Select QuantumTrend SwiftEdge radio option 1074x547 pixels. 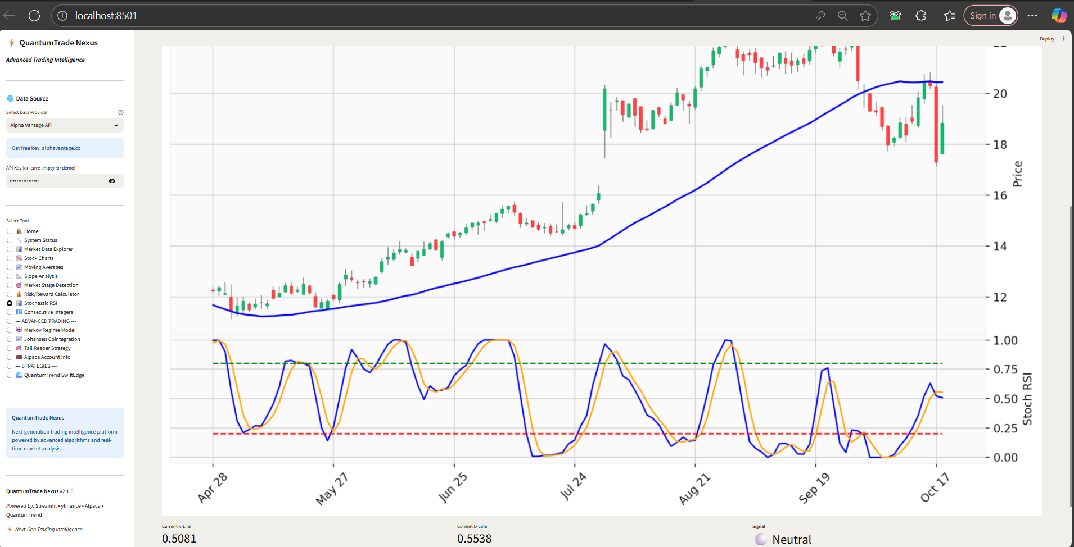click(x=10, y=375)
